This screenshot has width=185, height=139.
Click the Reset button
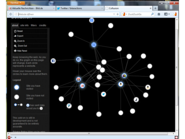point(30,31)
